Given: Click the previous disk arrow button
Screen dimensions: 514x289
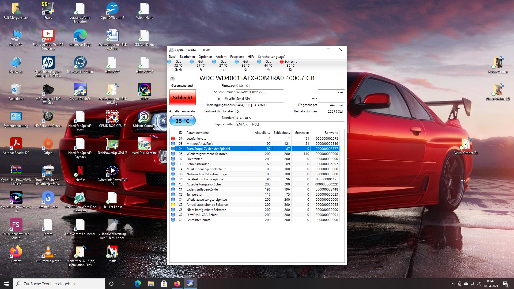Looking at the screenshot, I should click(172, 78).
